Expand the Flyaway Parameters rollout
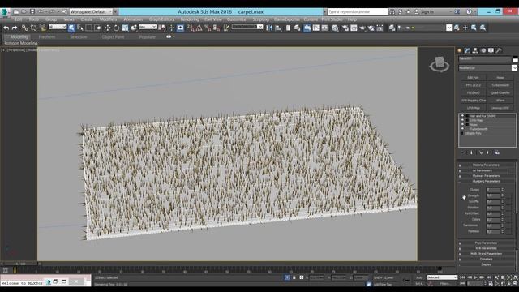The width and height of the screenshot is (519, 292). (x=486, y=176)
